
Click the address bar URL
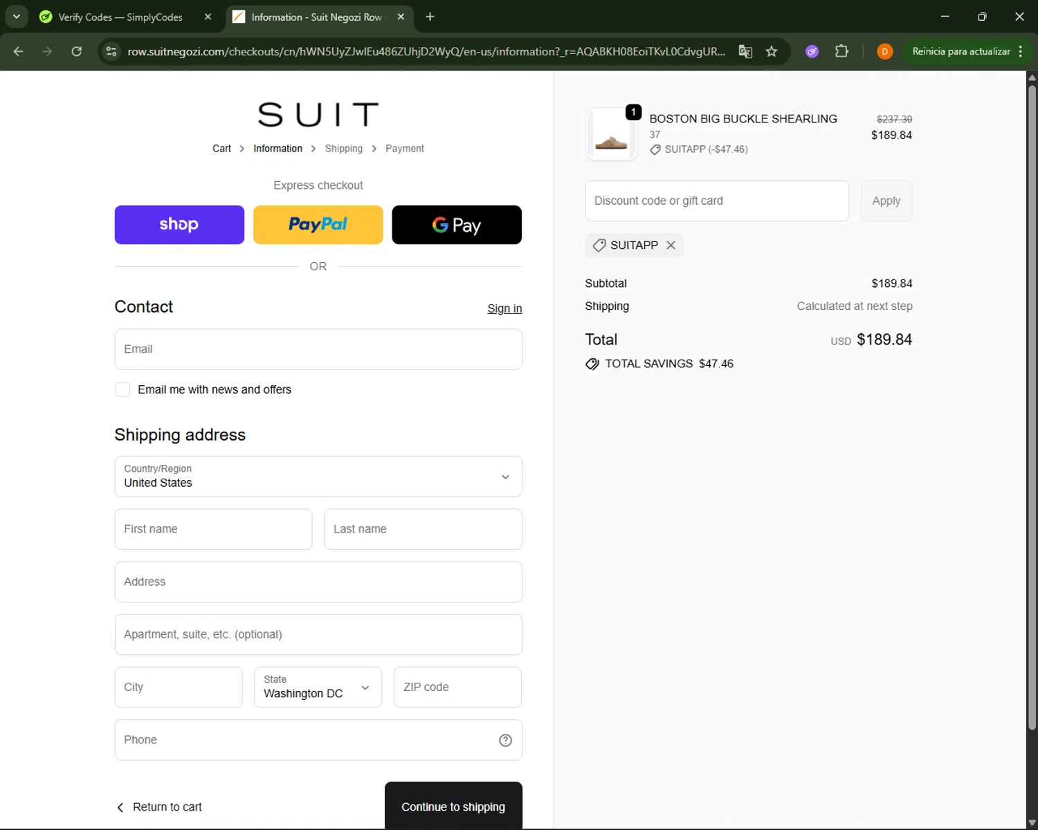pos(426,51)
